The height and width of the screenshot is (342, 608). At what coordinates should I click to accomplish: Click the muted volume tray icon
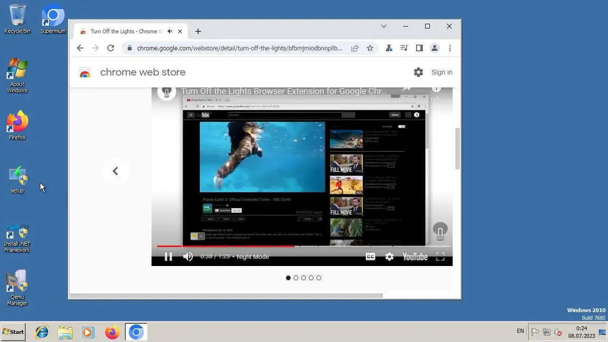click(x=558, y=332)
